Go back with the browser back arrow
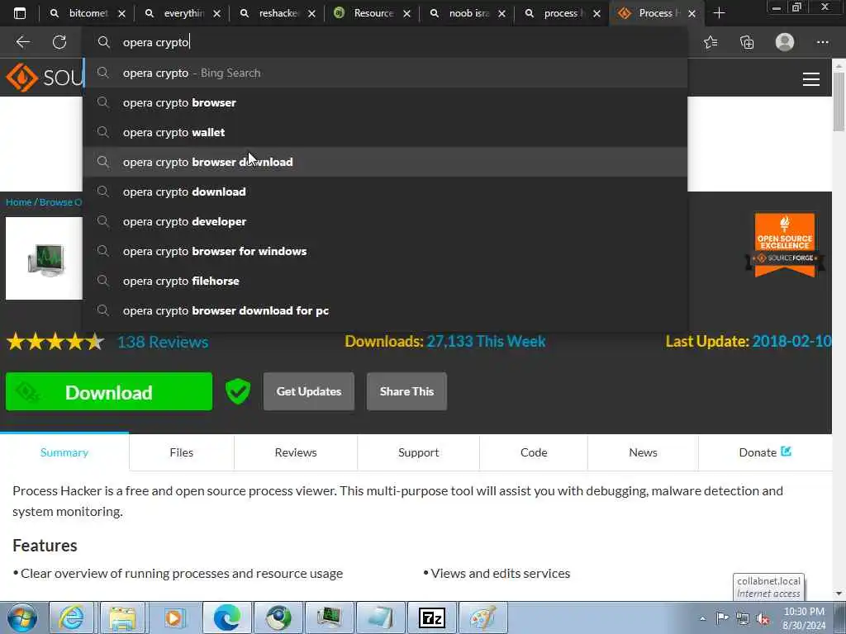The height and width of the screenshot is (634, 846). click(x=22, y=42)
